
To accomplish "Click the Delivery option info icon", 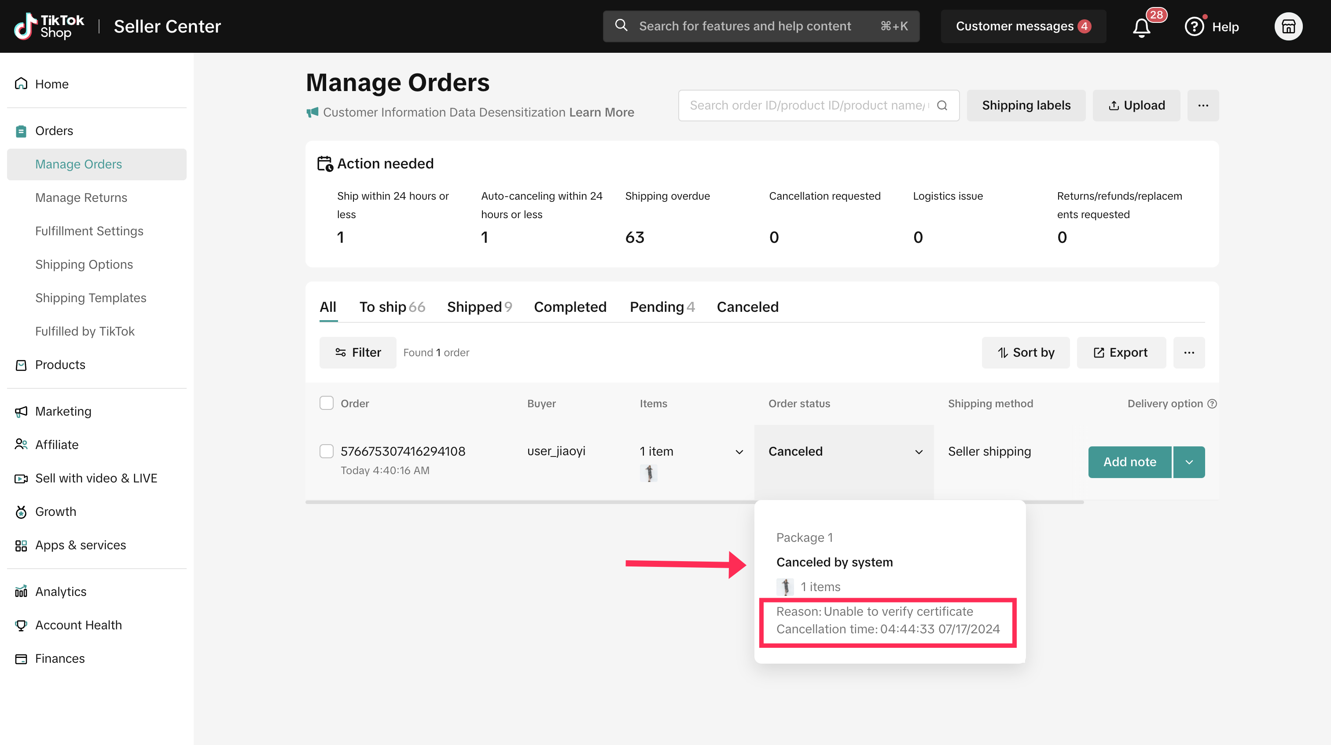I will coord(1212,404).
